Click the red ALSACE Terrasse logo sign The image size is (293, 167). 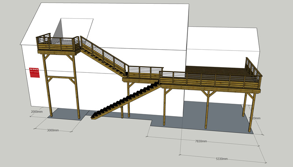pyautogui.click(x=34, y=72)
